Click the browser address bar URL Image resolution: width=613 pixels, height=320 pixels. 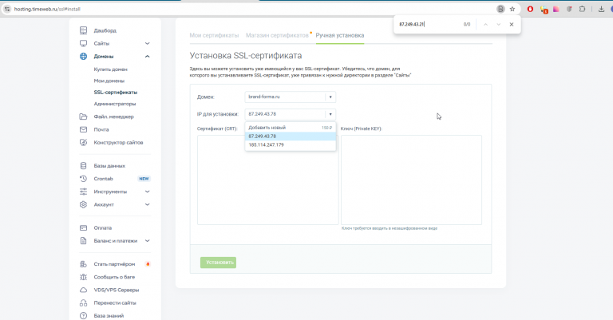[x=47, y=9]
